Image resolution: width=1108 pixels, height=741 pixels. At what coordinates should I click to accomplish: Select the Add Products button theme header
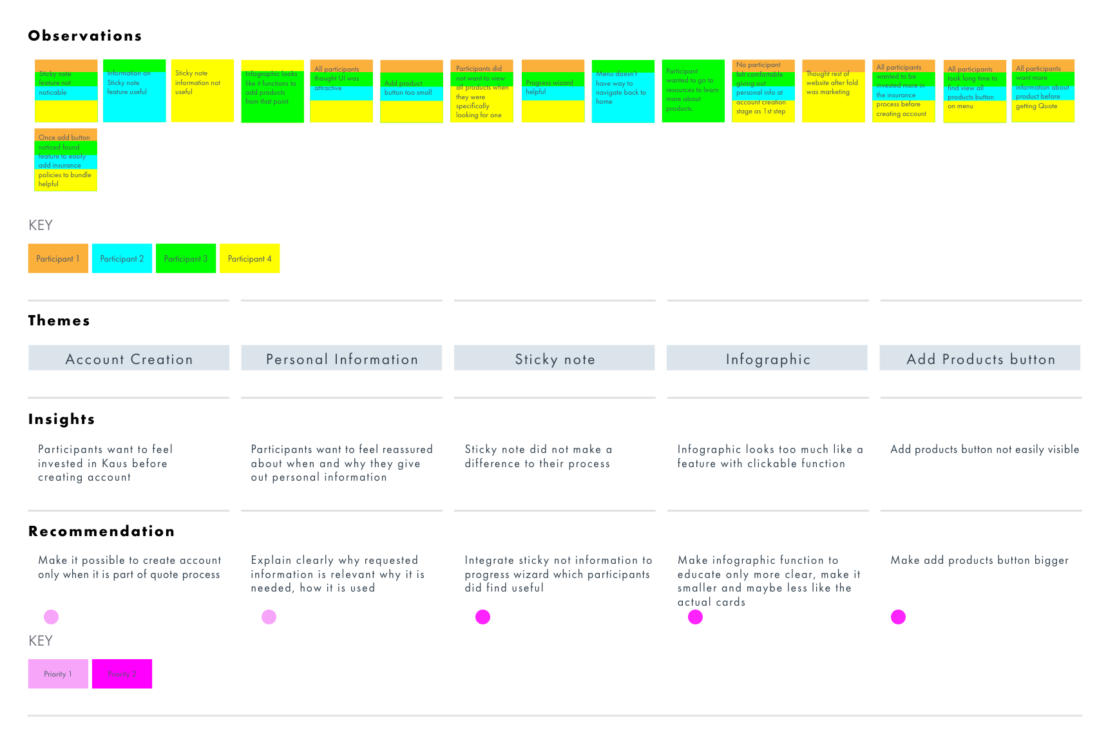980,358
